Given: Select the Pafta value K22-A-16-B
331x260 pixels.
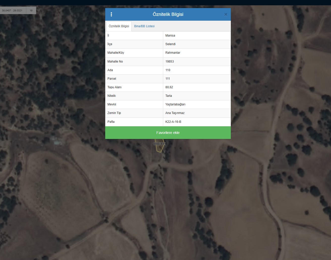Looking at the screenshot, I should tap(173, 122).
